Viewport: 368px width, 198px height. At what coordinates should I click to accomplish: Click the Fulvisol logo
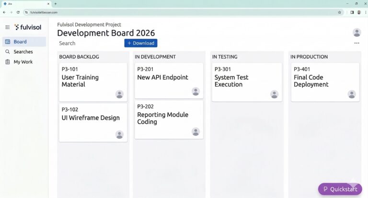(28, 27)
